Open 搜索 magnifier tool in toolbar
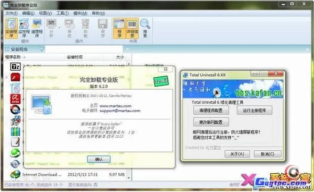 point(145,28)
